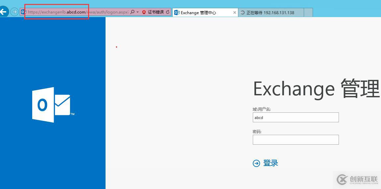Click the browser Back arrow button

[x=4, y=12]
